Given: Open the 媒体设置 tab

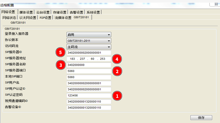Looking at the screenshot, I should coord(26,12).
